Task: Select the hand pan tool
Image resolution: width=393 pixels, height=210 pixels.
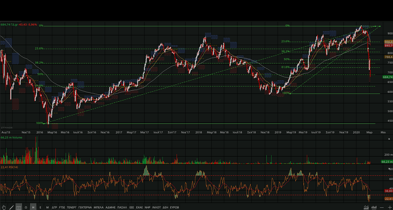Action: (x=4, y=207)
